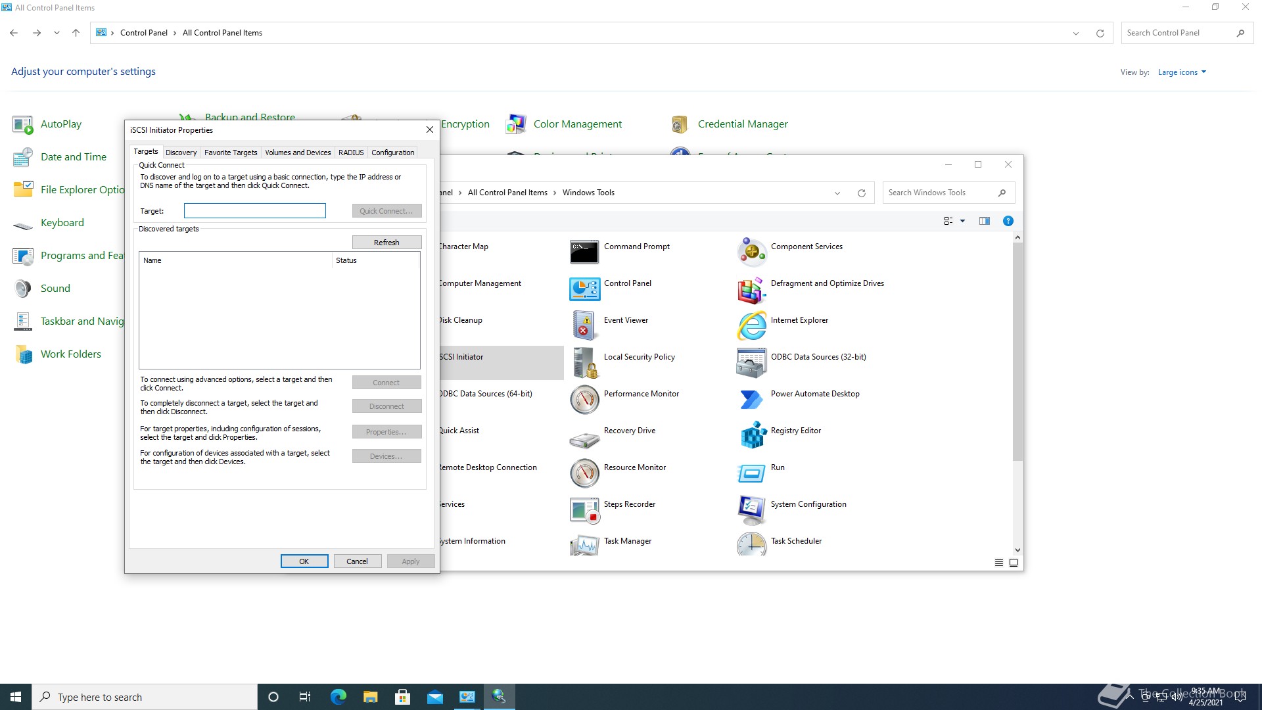
Task: Click Control Panel breadcrumb in address bar
Action: (144, 33)
